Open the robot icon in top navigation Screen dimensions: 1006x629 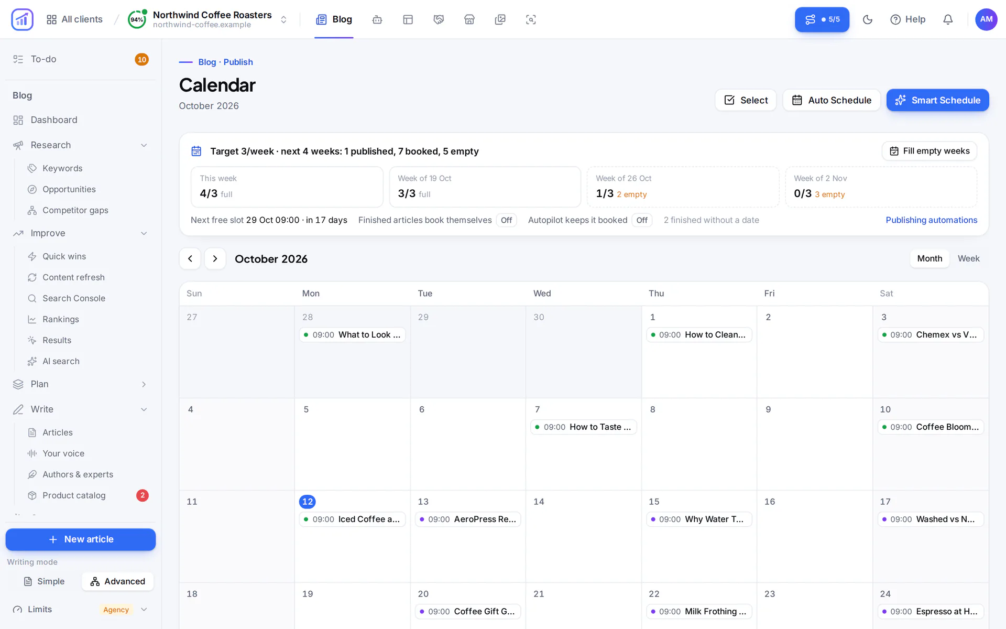tap(377, 19)
